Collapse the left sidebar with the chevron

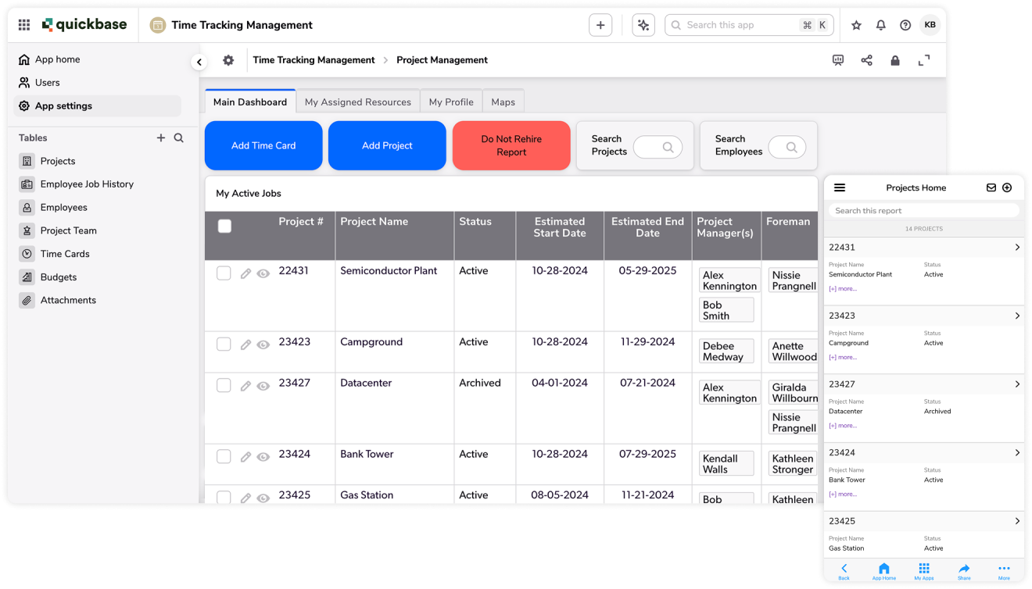pos(199,61)
